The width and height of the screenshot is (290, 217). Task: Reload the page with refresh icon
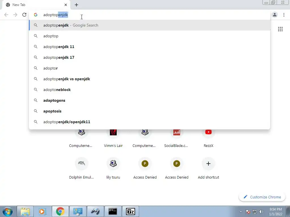coord(24,15)
